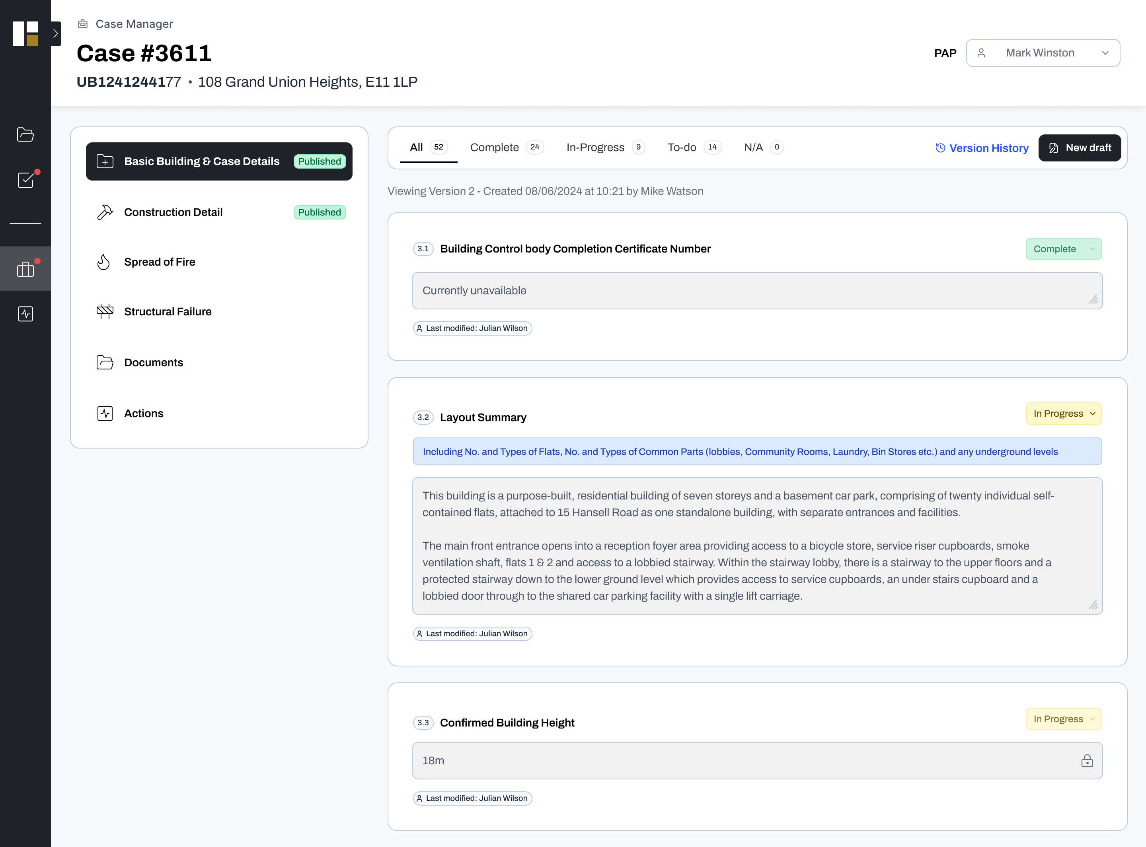Click into the Layout Summary text area

pos(757,546)
